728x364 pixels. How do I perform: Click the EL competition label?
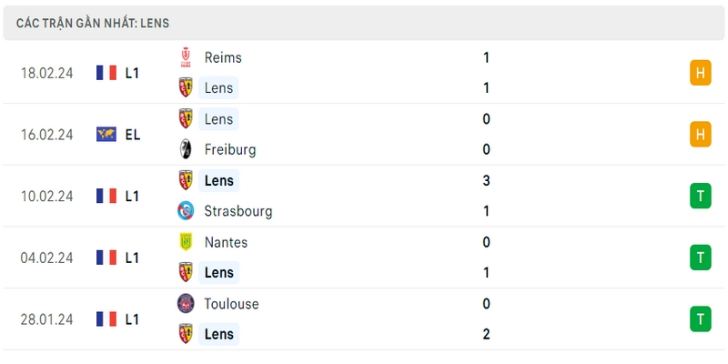[x=132, y=135]
